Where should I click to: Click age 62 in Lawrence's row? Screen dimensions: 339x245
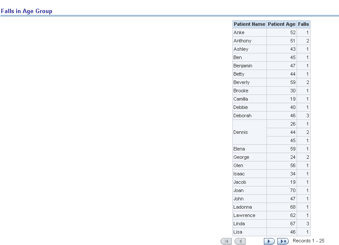pyautogui.click(x=282, y=215)
